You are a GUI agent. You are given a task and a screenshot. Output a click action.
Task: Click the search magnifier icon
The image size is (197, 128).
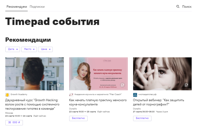(x=178, y=6)
